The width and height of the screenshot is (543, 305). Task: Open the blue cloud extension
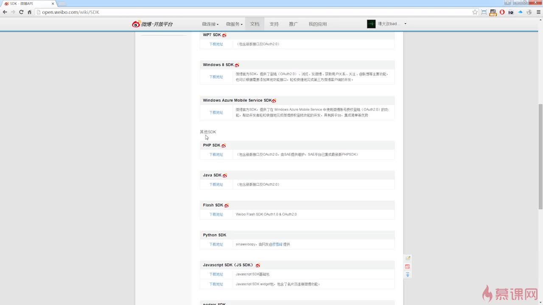[x=520, y=12]
